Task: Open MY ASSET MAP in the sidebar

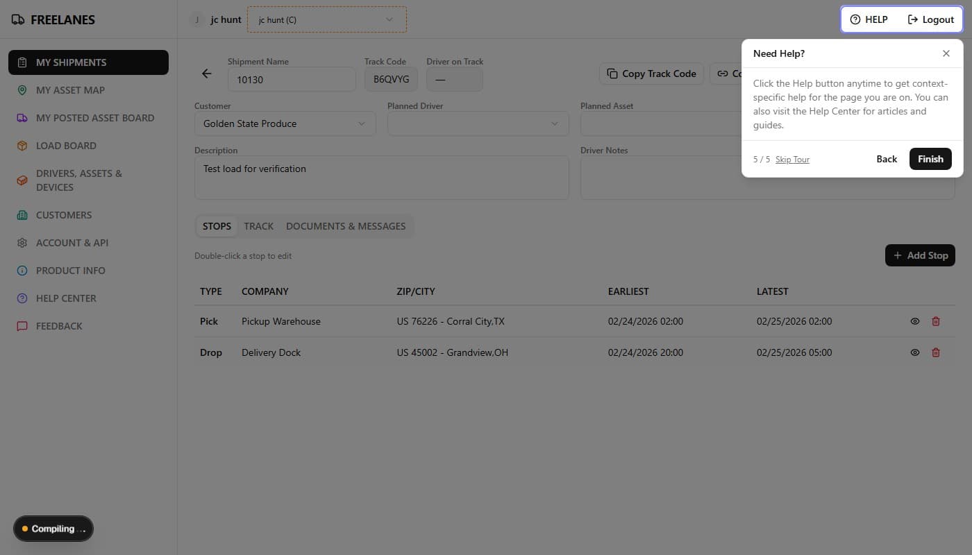Action: point(88,90)
